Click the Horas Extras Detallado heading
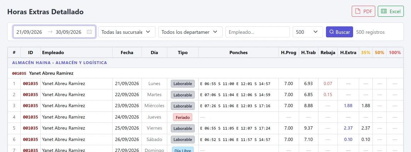The image size is (411, 152). [x=45, y=12]
